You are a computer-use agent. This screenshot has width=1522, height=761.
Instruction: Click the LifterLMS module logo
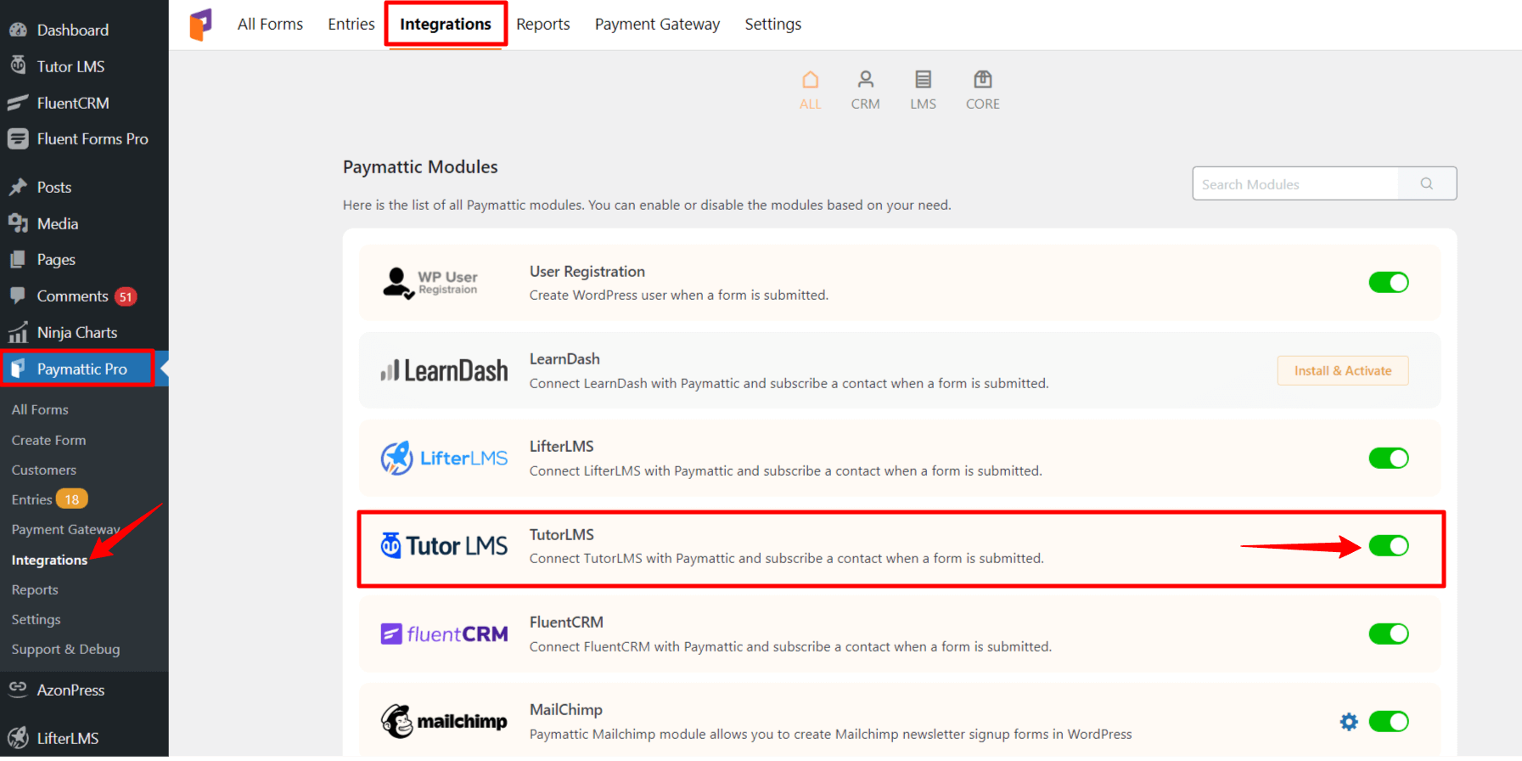click(444, 458)
